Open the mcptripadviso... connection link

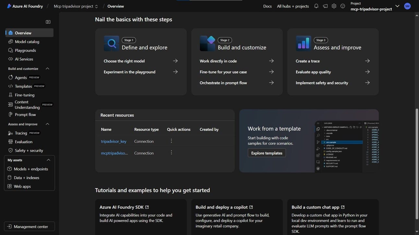114,153
